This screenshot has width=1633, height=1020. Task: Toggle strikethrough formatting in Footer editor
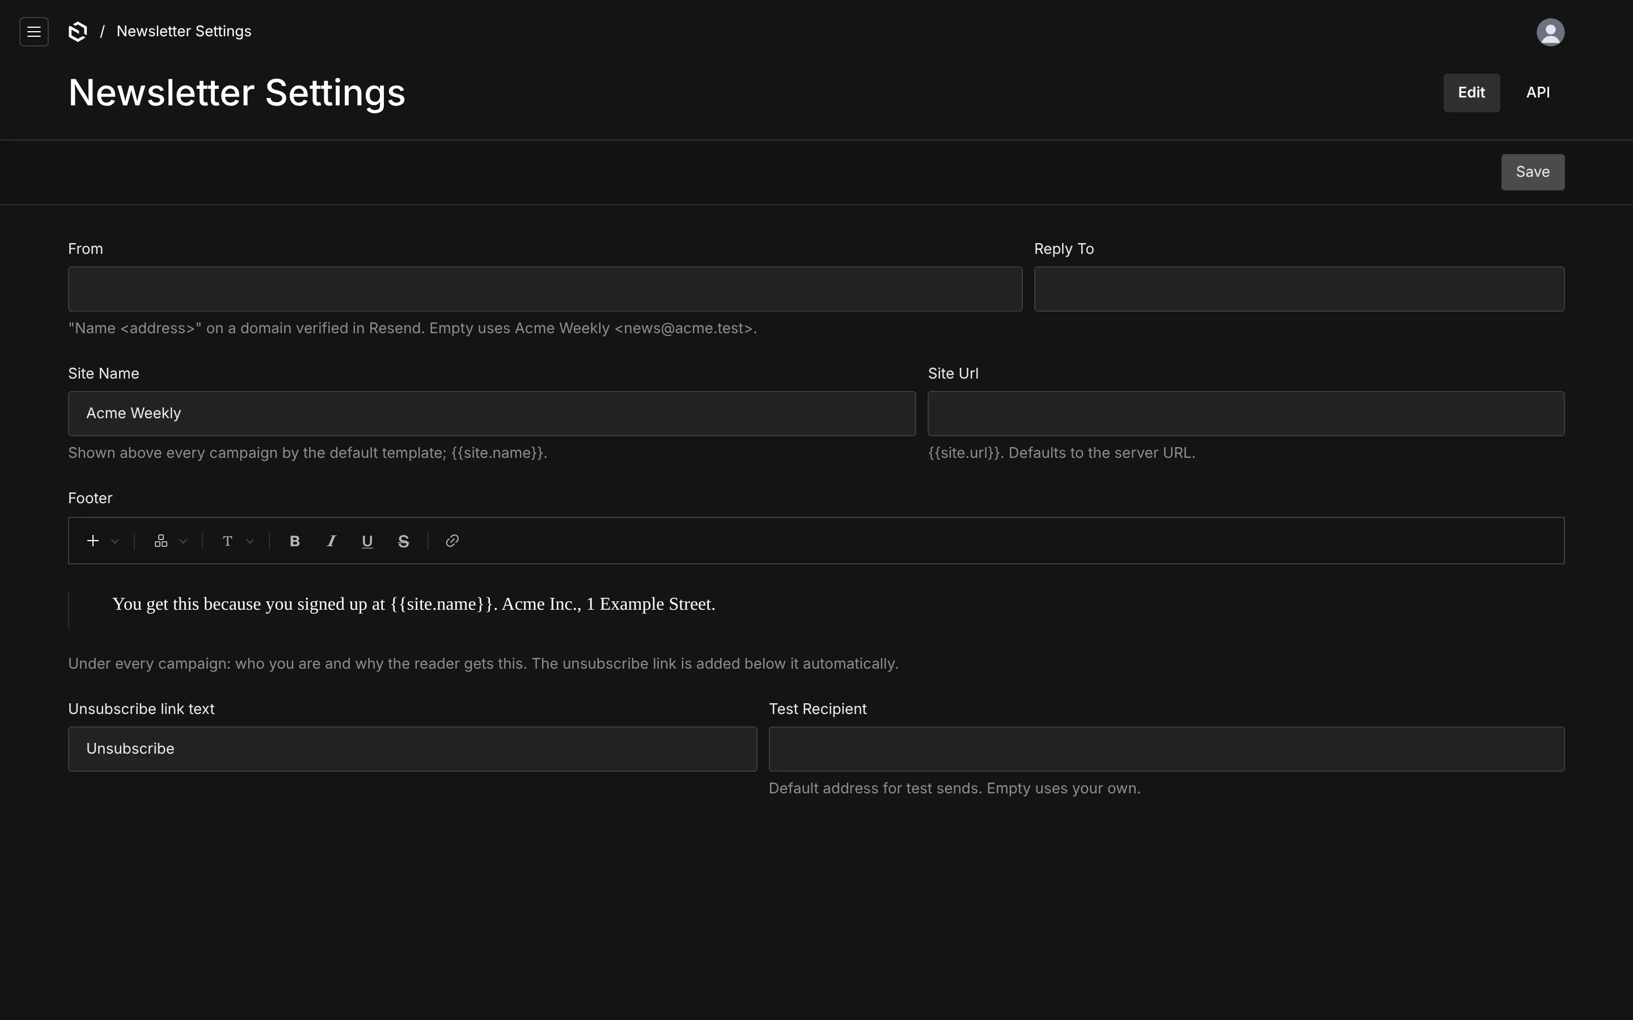coord(404,541)
